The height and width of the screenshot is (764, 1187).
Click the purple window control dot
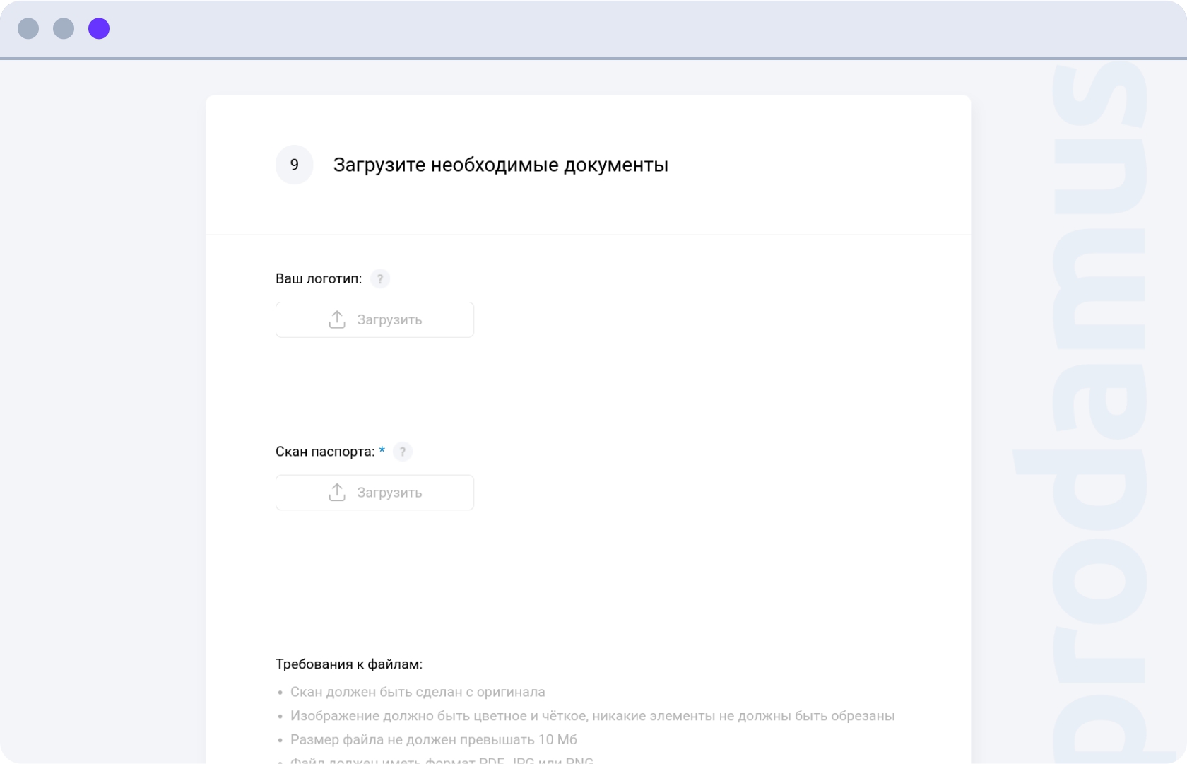(99, 28)
